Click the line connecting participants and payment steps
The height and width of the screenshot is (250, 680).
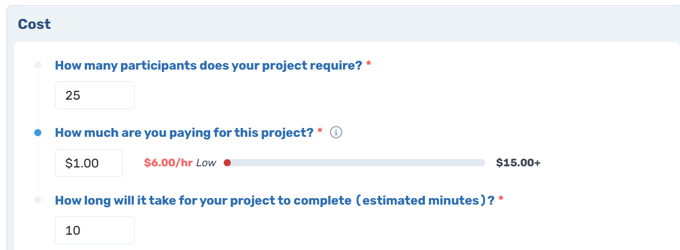point(38,99)
